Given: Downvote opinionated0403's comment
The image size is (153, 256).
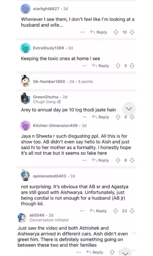Looking at the screenshot, I should (x=132, y=211).
